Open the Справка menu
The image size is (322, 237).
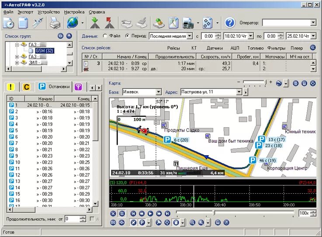97,12
